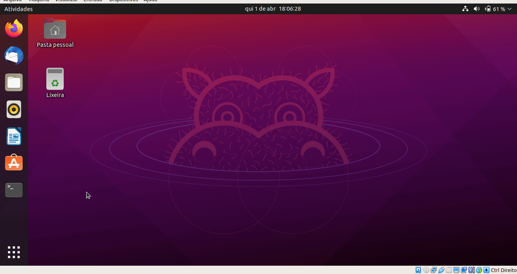Launch Thunderbird mail from the dock

[x=14, y=55]
